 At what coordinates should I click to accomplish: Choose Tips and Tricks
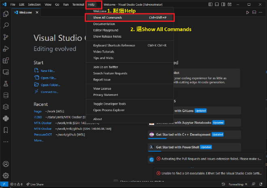coord(130,58)
